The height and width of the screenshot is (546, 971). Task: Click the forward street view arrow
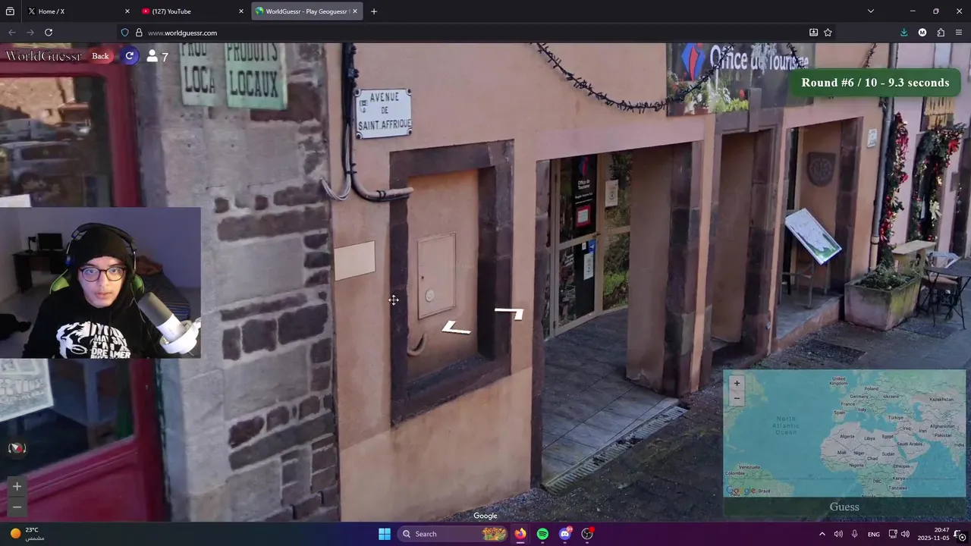tap(509, 312)
